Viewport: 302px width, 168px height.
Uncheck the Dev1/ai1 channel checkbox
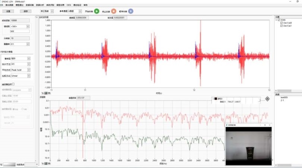pyautogui.click(x=281, y=26)
